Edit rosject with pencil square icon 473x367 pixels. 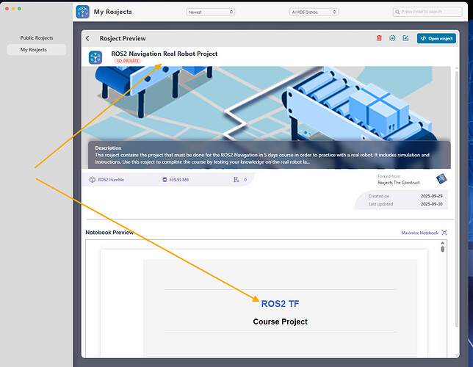pyautogui.click(x=405, y=38)
